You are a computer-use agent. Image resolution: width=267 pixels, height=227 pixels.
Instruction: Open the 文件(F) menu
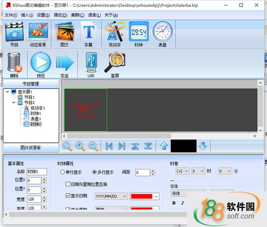coord(11,15)
